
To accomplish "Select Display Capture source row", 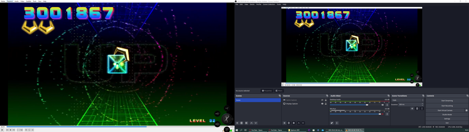I will (305, 104).
